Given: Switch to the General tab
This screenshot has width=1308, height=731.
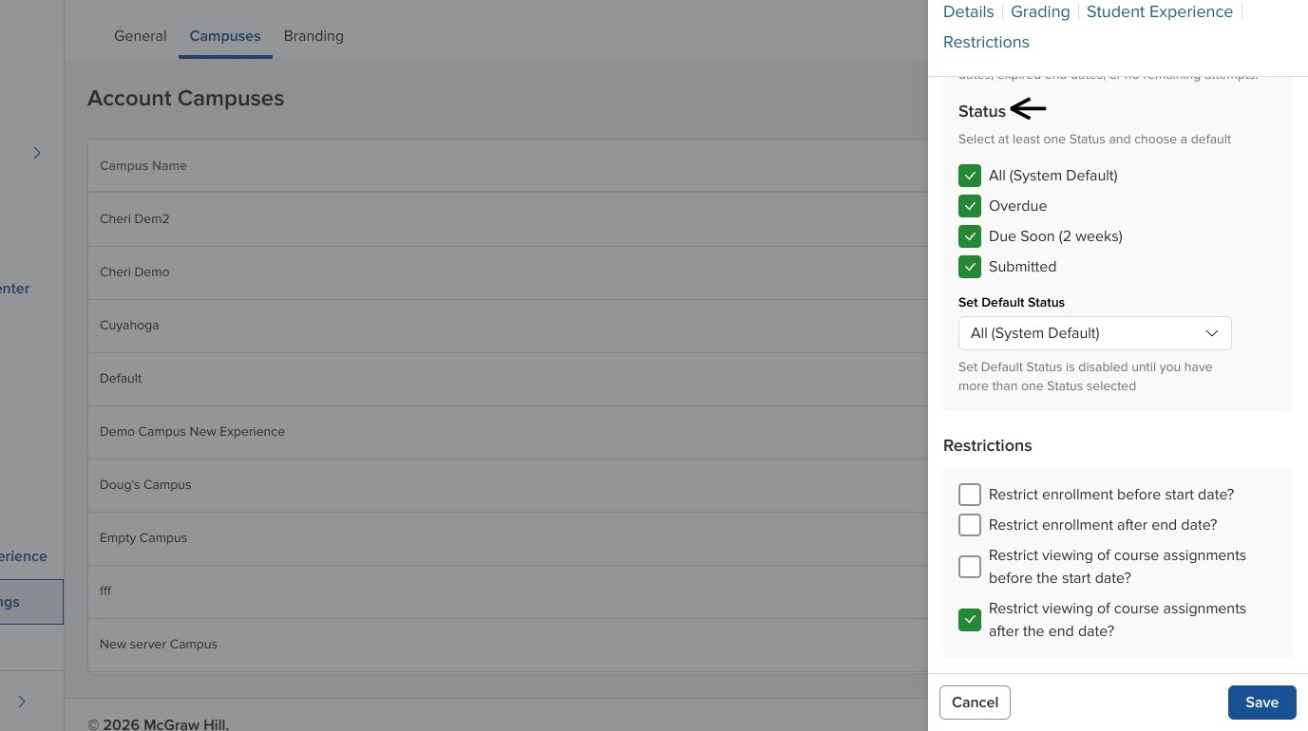Looking at the screenshot, I should [140, 36].
